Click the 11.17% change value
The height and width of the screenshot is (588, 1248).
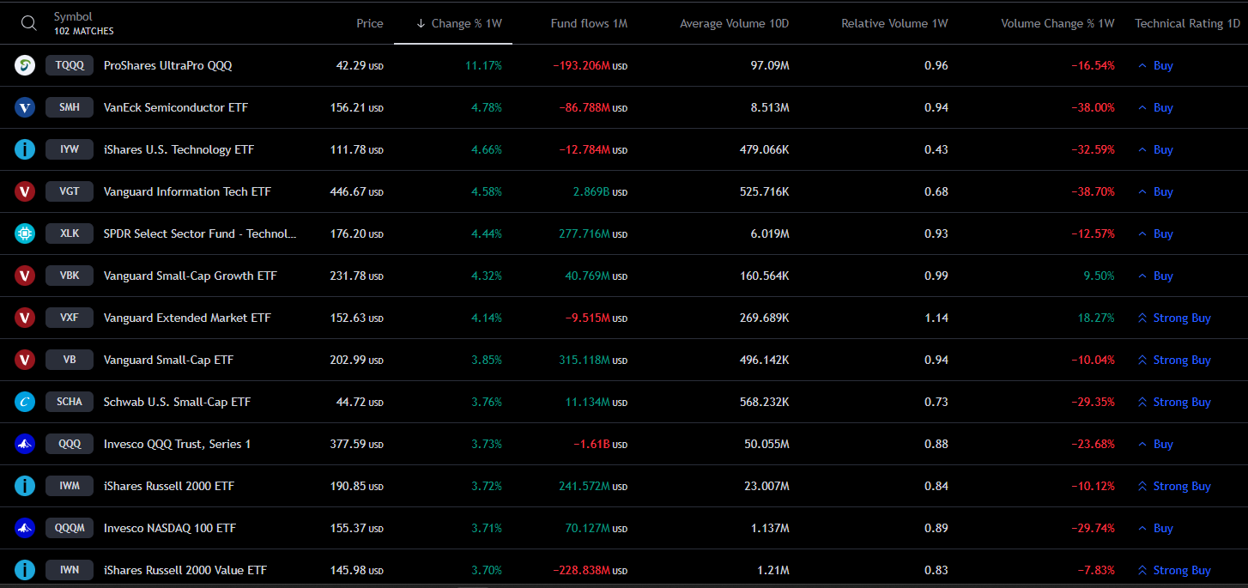tap(483, 65)
